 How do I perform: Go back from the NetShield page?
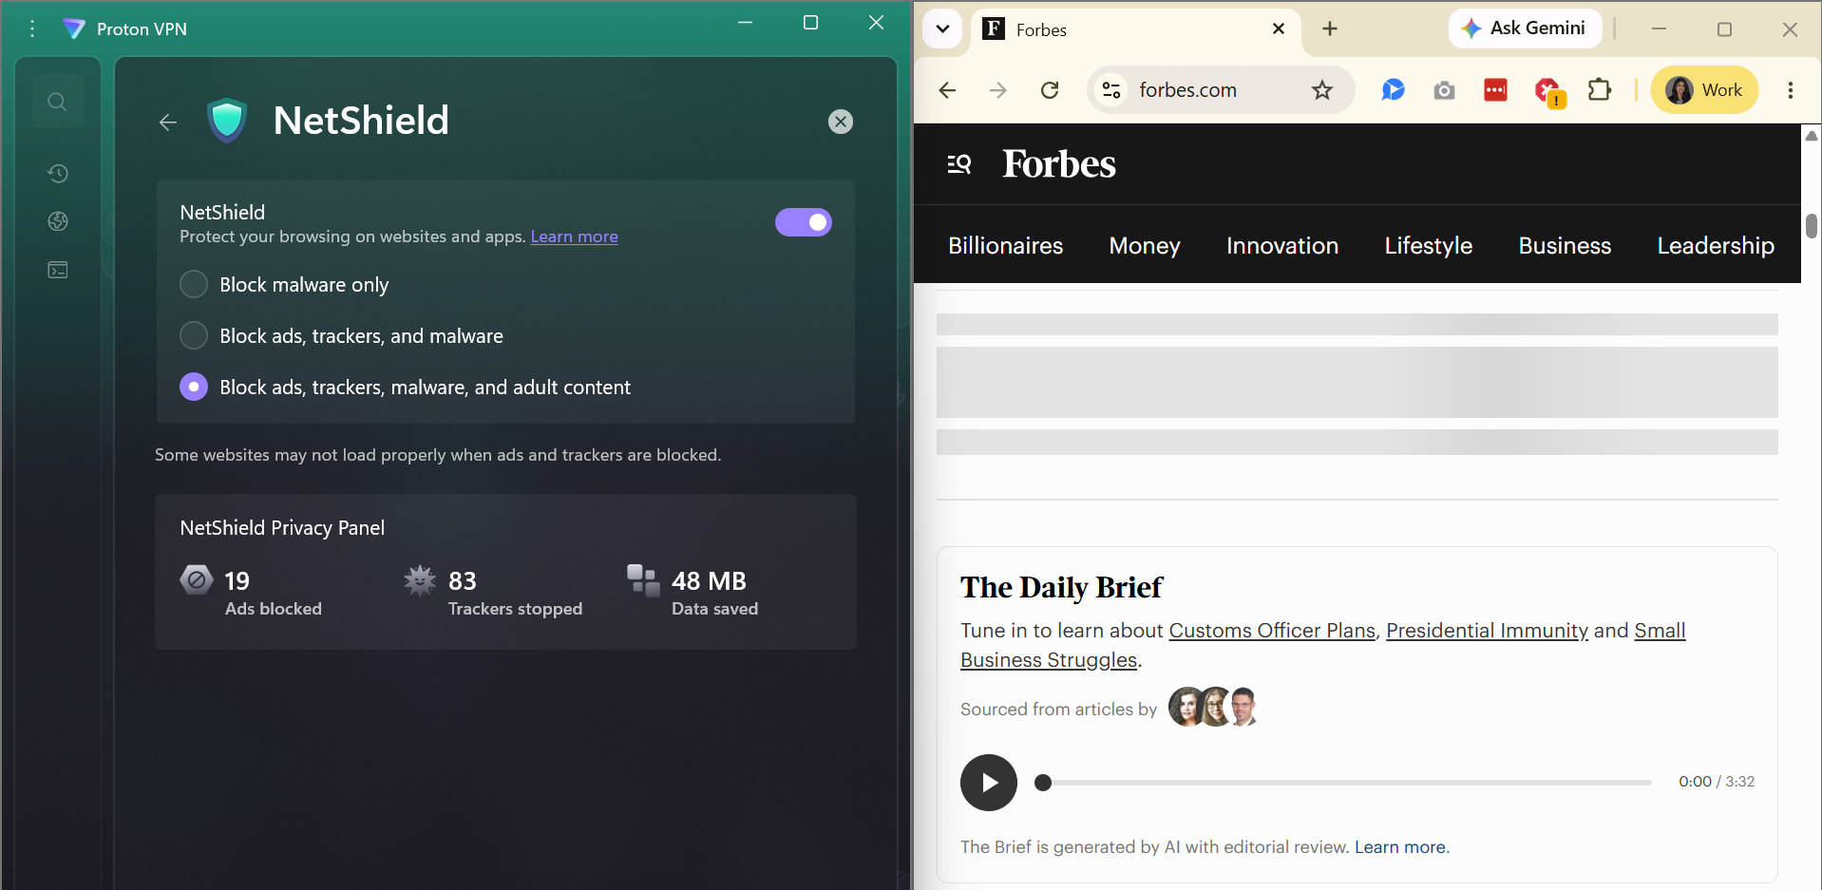pos(168,122)
